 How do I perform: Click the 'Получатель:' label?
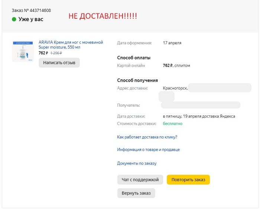tap(129, 105)
